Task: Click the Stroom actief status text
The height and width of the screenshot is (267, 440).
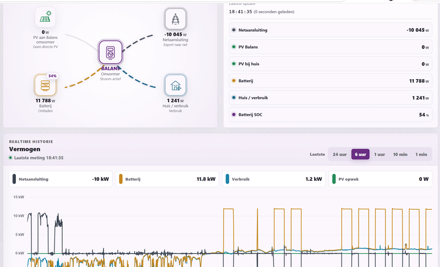Action: click(x=111, y=79)
